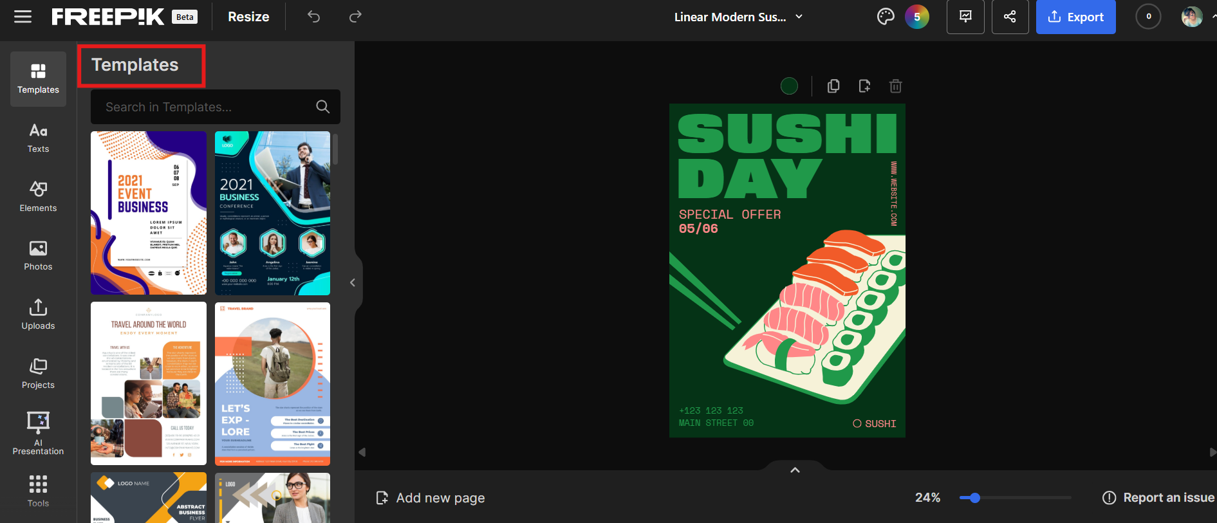Click the Export button
This screenshot has width=1217, height=523.
tap(1075, 17)
